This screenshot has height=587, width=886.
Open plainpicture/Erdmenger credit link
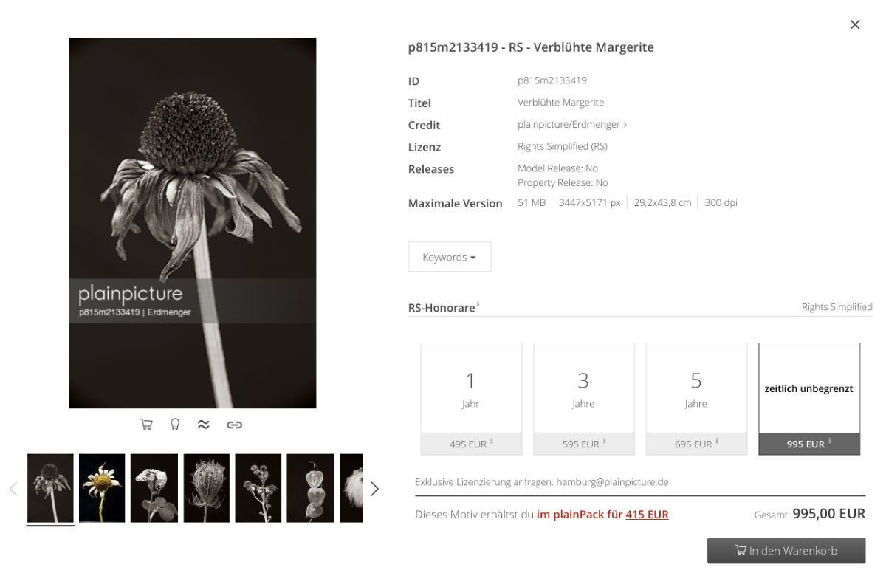572,125
